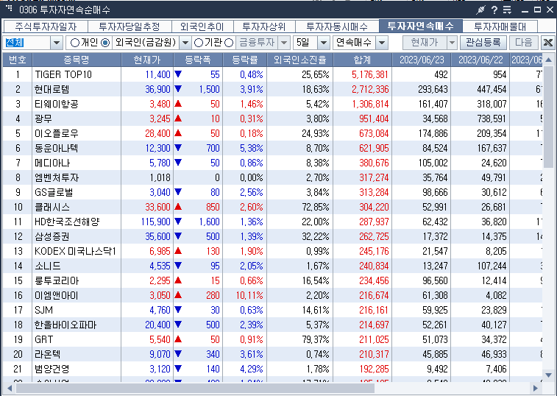The image size is (557, 396).
Task: Select the 이엠앤아이 stock name
Action: click(x=56, y=295)
